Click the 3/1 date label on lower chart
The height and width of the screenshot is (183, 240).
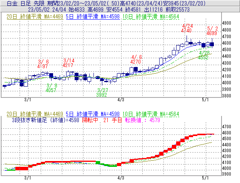[x=28, y=178]
